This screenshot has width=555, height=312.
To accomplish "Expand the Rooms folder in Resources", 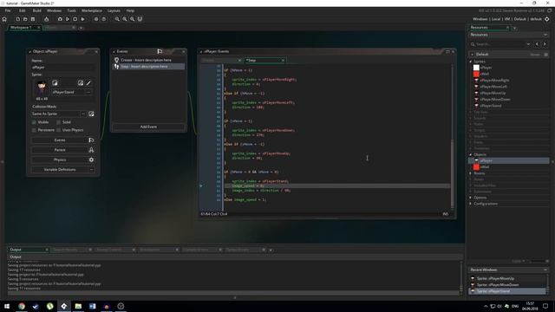I will click(x=471, y=173).
